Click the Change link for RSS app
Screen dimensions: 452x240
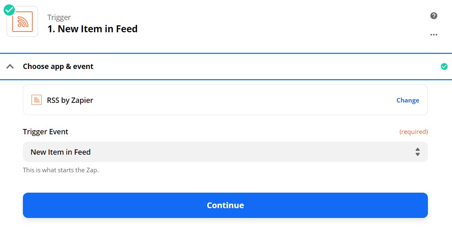[x=407, y=100]
